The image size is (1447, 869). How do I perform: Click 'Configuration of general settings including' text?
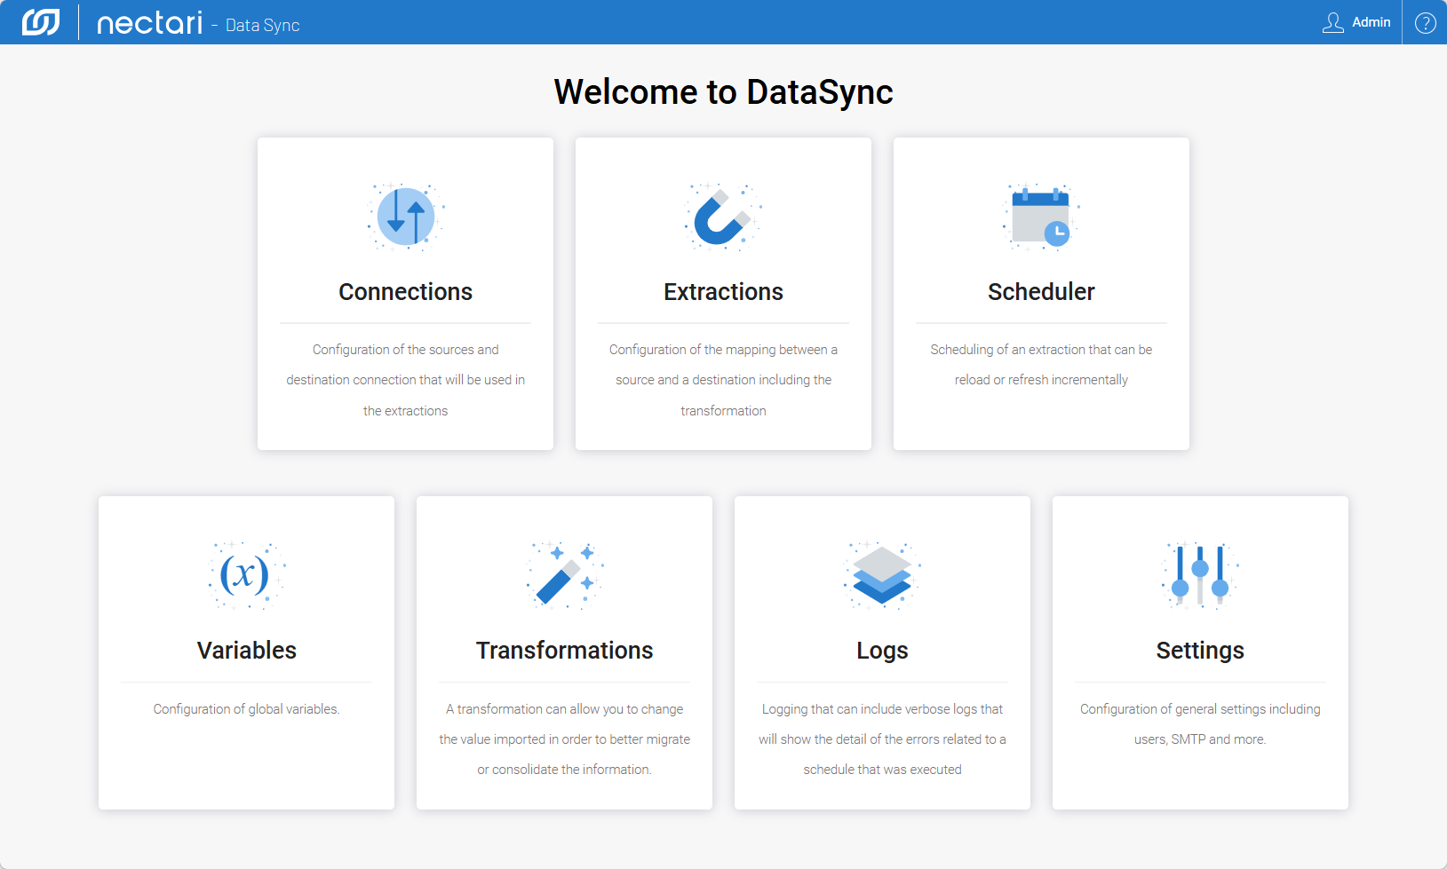click(x=1200, y=709)
